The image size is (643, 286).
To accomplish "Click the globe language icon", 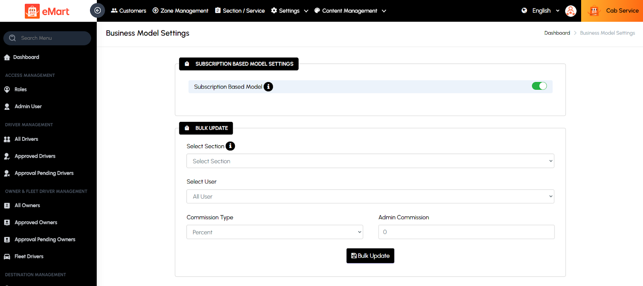I will click(x=524, y=10).
